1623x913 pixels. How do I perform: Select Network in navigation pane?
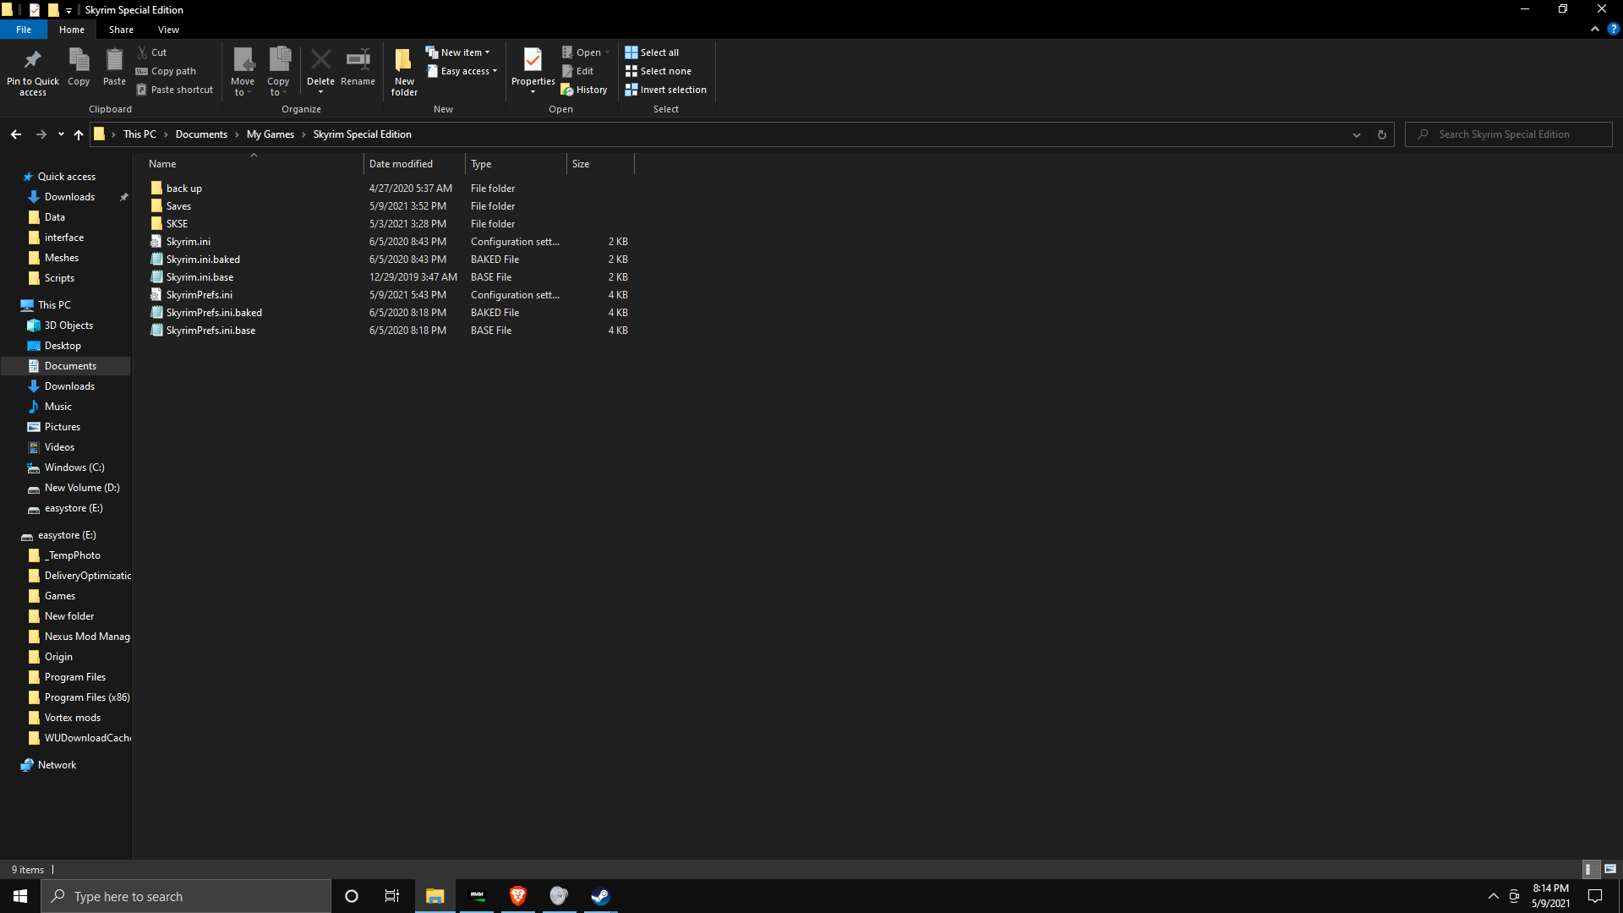pyautogui.click(x=57, y=765)
